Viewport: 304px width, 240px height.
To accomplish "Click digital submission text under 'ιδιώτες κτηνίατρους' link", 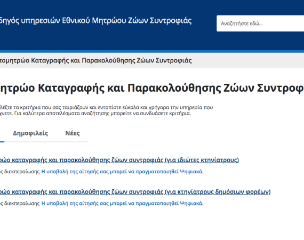I will 122,172.
